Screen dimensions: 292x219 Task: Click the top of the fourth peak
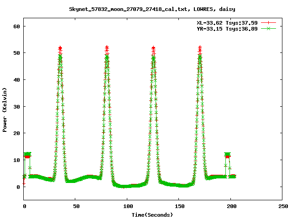click(x=200, y=48)
